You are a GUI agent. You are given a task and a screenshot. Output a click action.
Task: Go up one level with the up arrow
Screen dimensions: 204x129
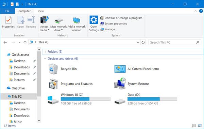25,42
